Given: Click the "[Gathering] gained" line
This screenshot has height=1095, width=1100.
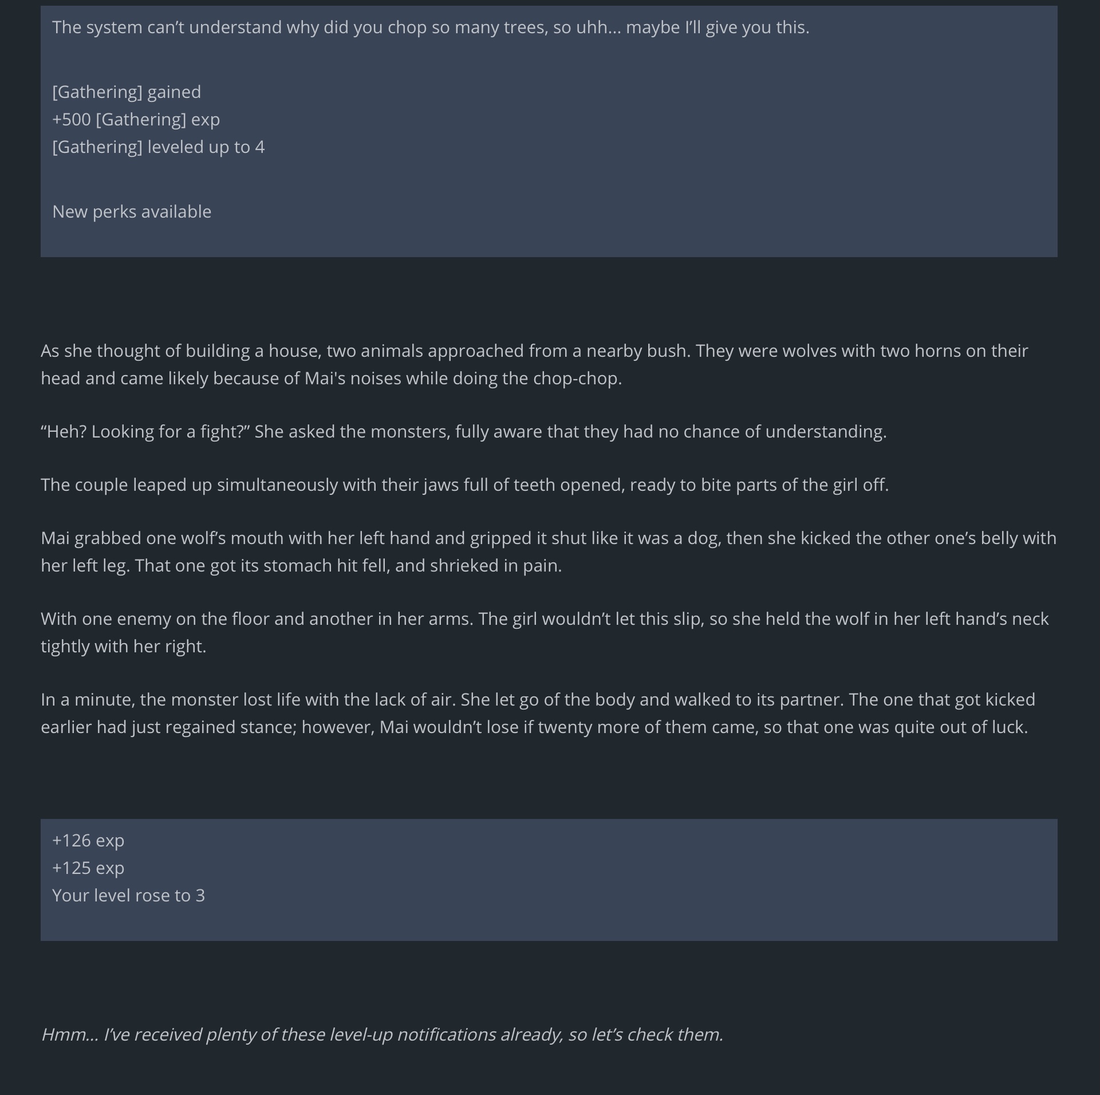Looking at the screenshot, I should 127,92.
